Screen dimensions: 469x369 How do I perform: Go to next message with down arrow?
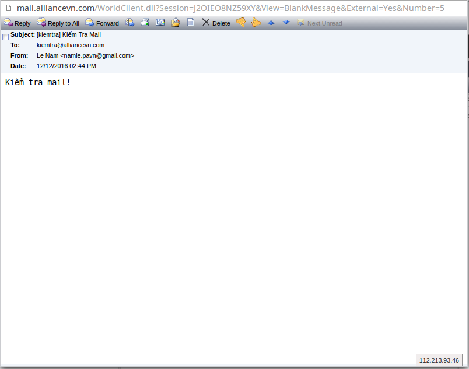click(286, 23)
